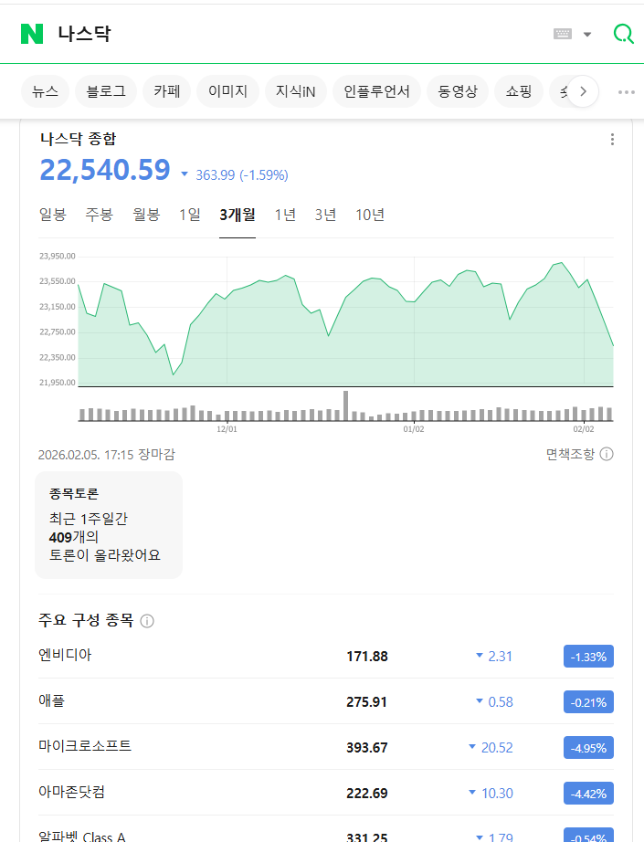Image resolution: width=644 pixels, height=842 pixels.
Task: Click the change value 20.52
Action: pos(497,748)
